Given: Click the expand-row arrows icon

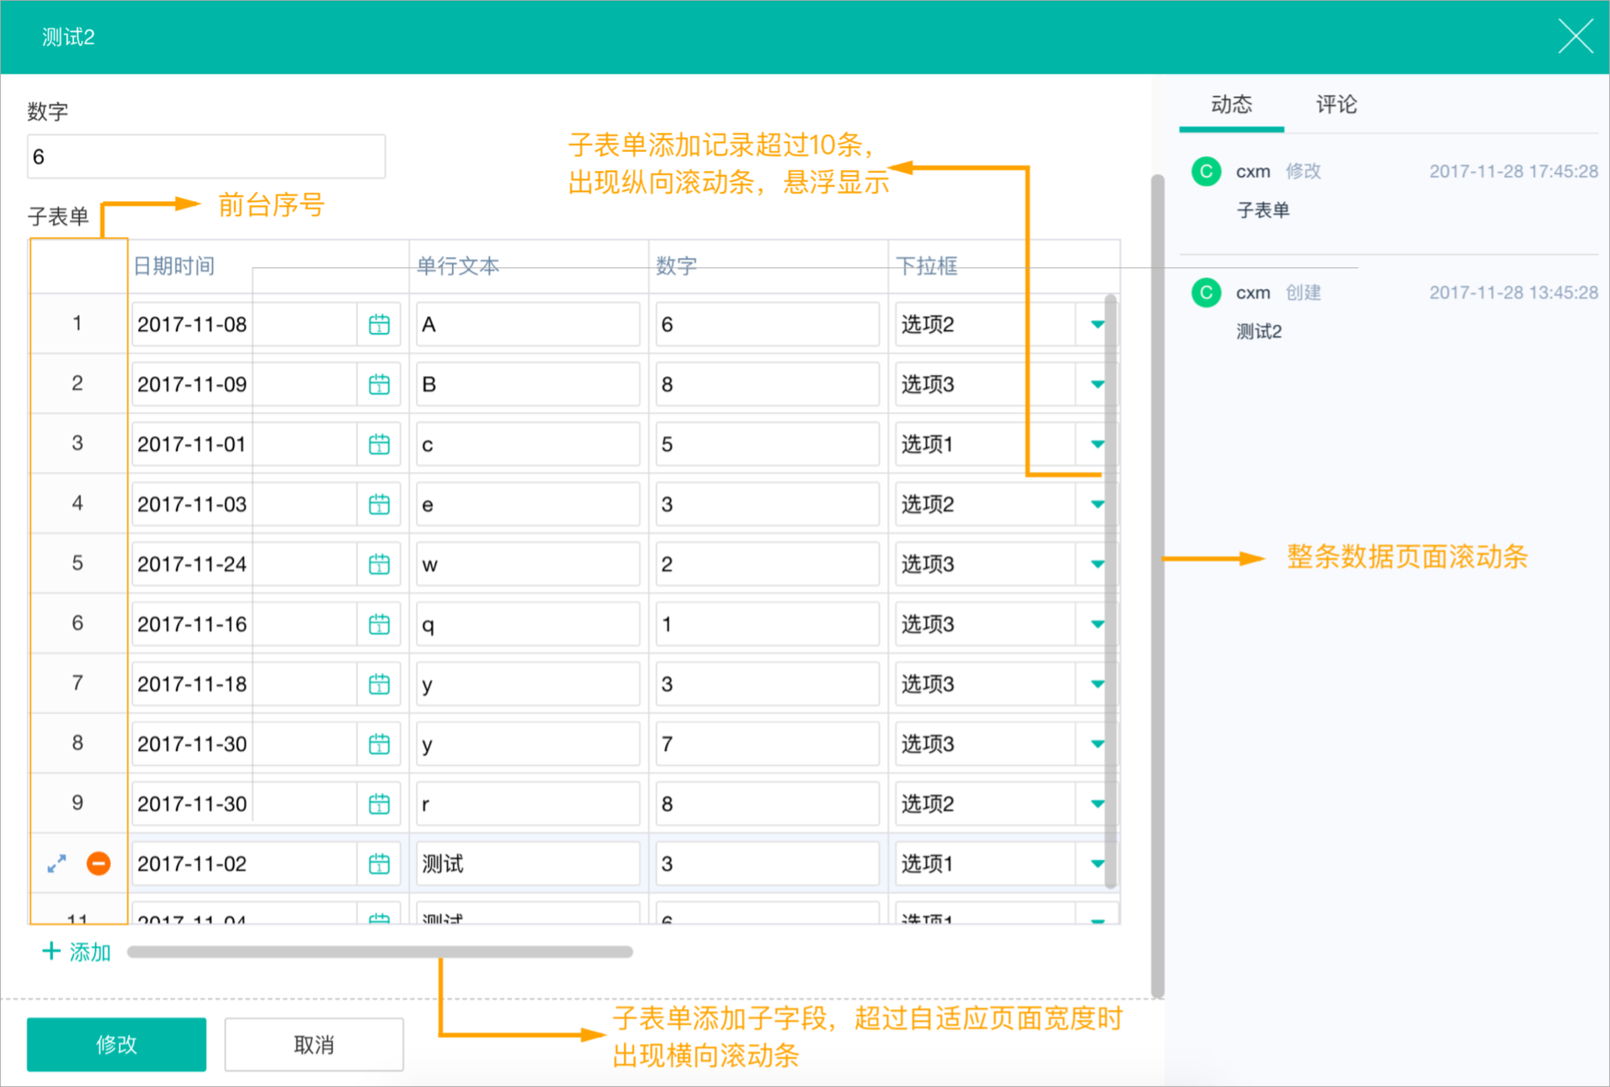Looking at the screenshot, I should (x=57, y=863).
